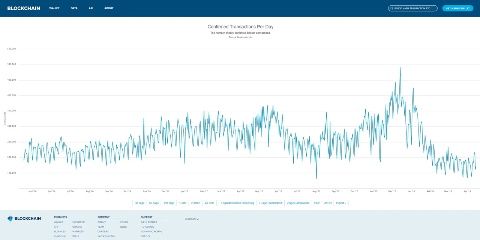Click the December 2017 peak on the chart line

click(400, 68)
